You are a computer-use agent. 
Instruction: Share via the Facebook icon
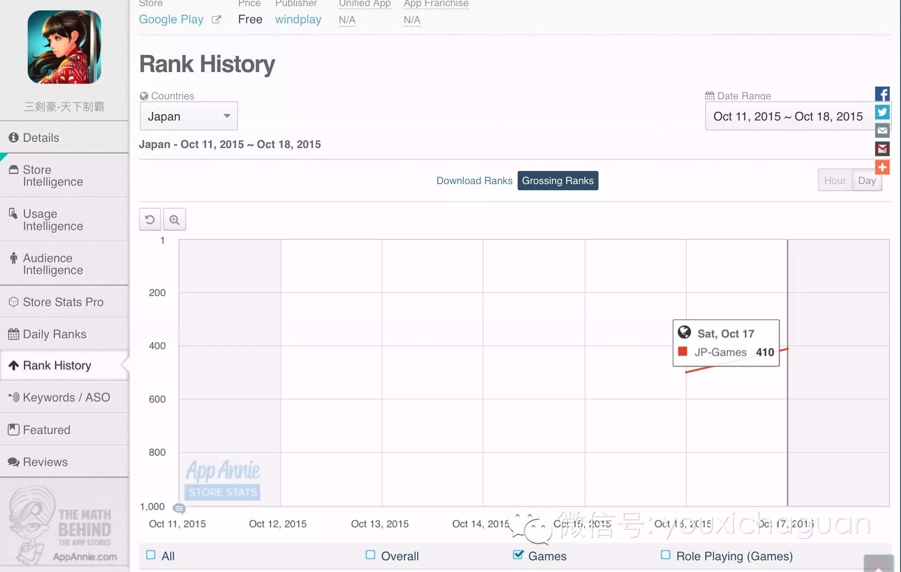(882, 94)
